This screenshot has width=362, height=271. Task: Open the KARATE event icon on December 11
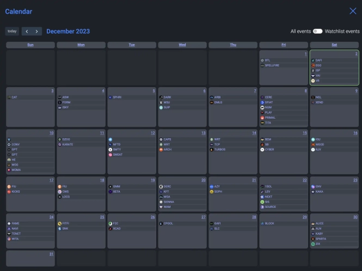(x=59, y=144)
